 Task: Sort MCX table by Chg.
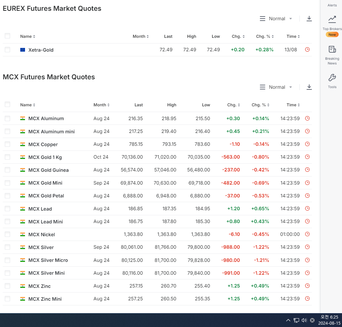pos(234,105)
